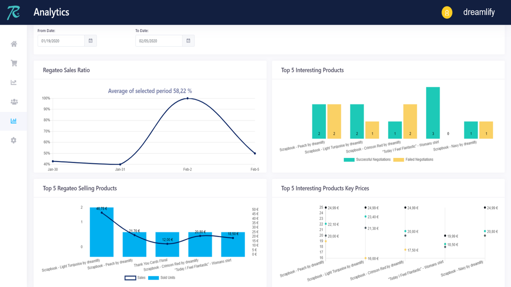Select the Home icon in the sidebar
Image resolution: width=511 pixels, height=287 pixels.
point(13,44)
